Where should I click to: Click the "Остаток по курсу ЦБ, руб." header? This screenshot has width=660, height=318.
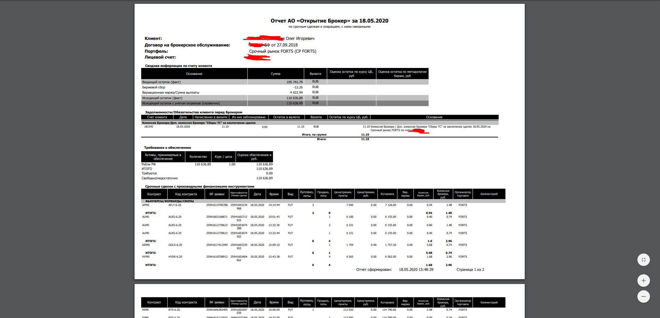point(349,117)
